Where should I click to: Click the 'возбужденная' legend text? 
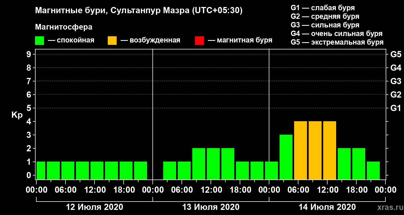(155, 41)
